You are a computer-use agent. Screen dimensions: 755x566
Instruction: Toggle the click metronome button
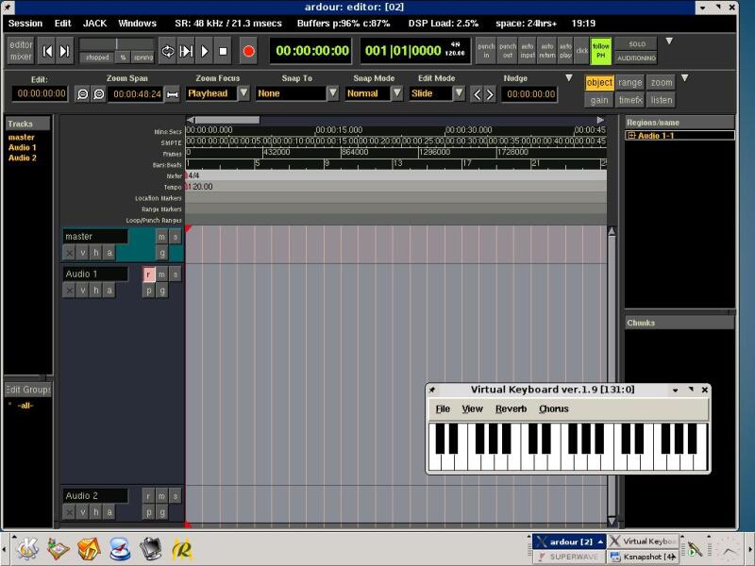581,51
